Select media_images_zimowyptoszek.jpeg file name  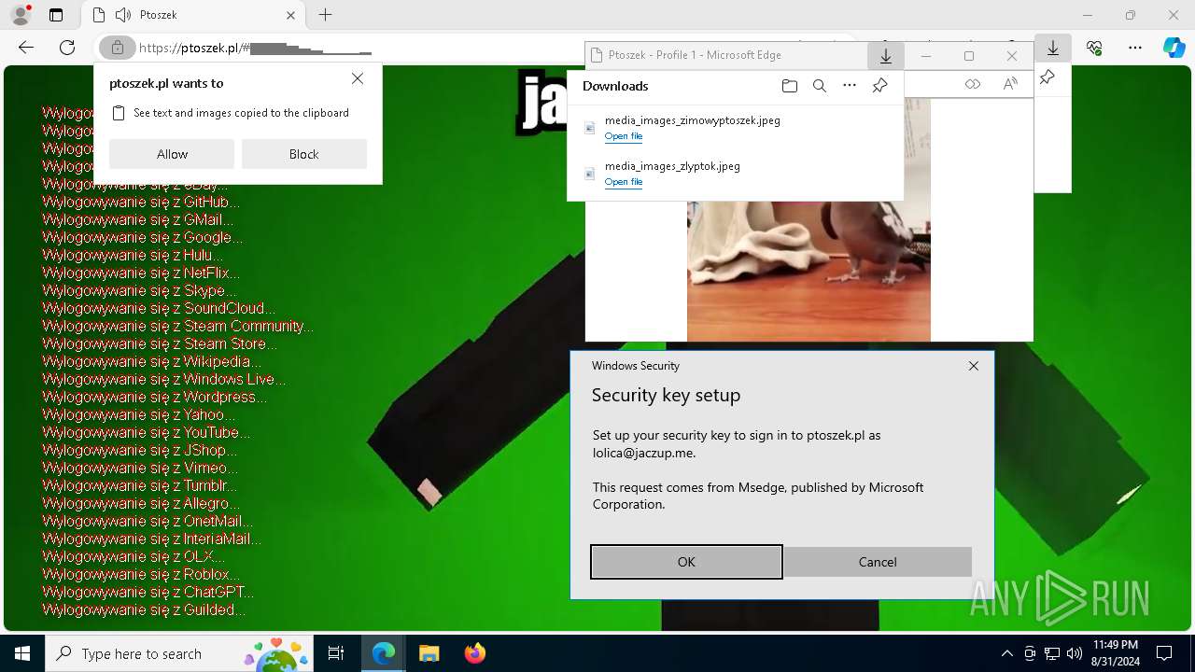pos(693,120)
